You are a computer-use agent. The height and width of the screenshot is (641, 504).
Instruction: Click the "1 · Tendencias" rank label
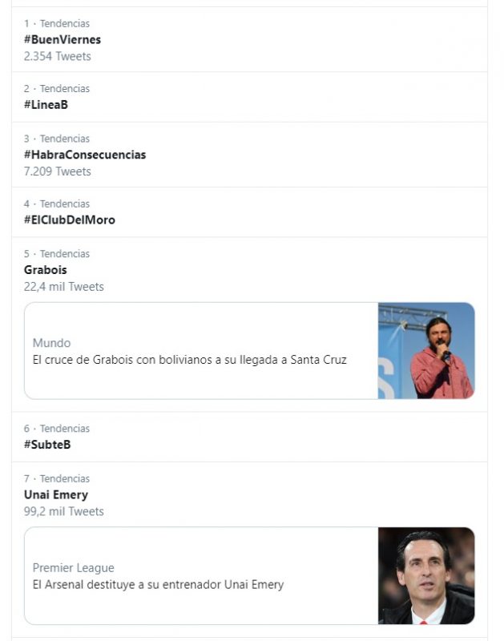[x=57, y=23]
